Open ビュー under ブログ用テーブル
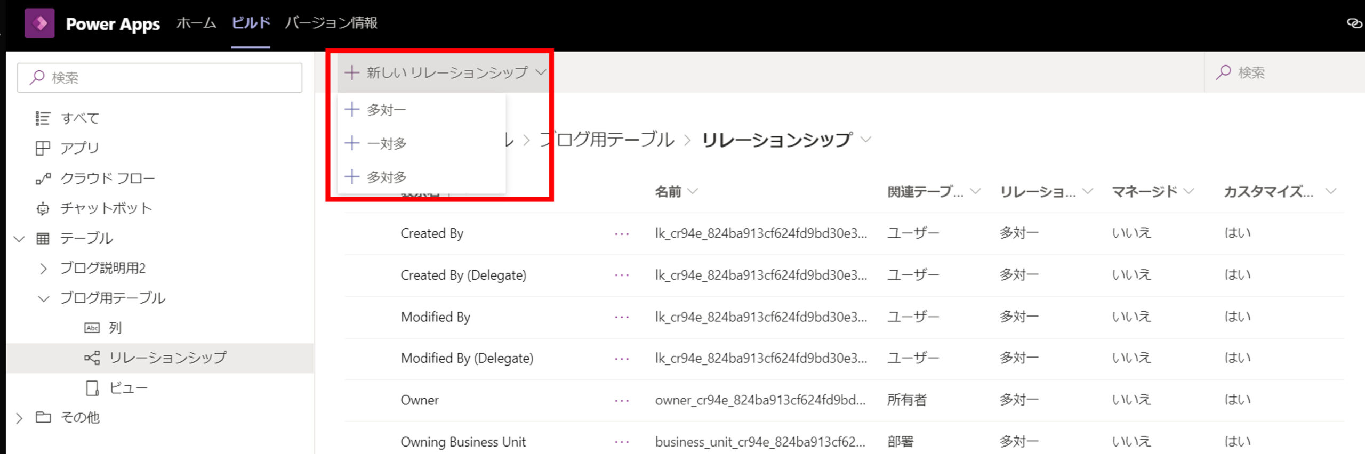Screen dimensions: 1365x454 click(127, 388)
